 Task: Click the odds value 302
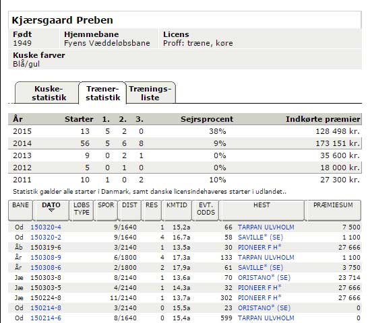(226, 297)
